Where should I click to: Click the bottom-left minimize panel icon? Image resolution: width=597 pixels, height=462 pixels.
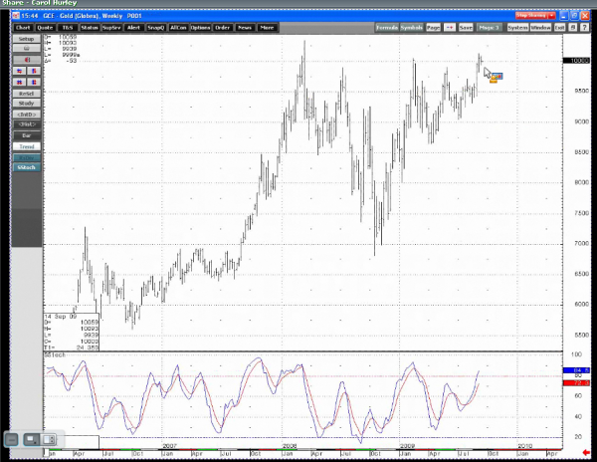click(x=12, y=439)
